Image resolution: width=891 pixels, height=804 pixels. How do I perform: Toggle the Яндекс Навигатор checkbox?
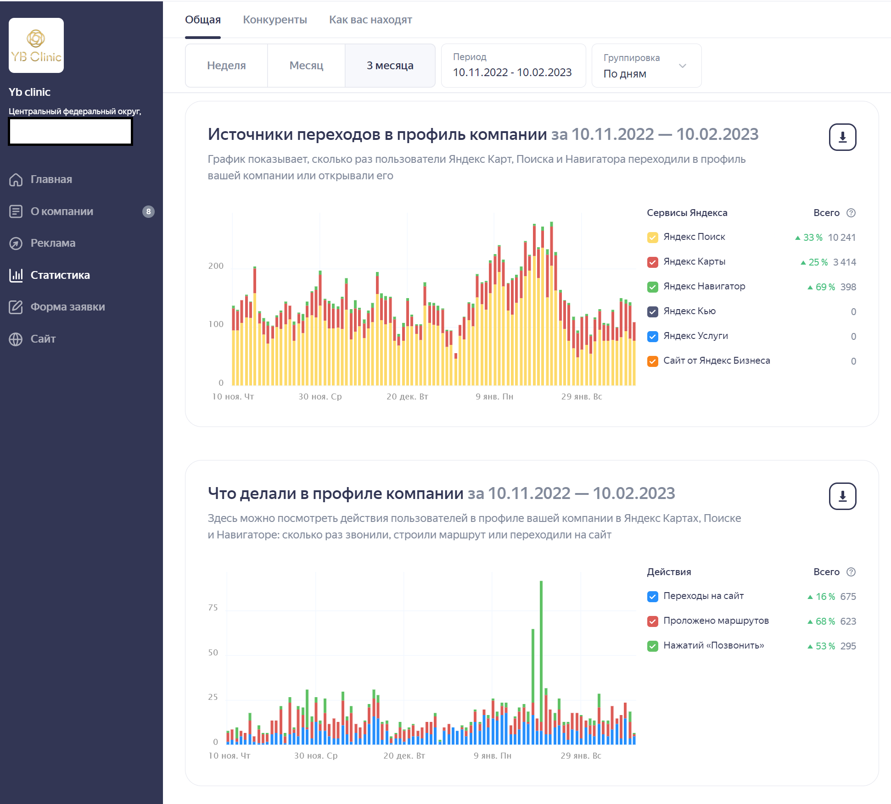coord(653,287)
